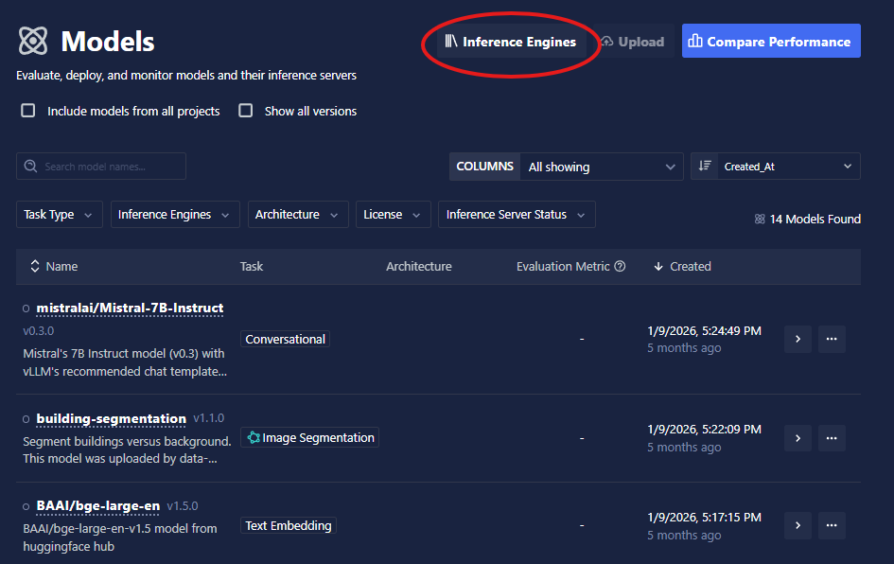
Task: Open BAAI/bge-large-en model link
Action: pyautogui.click(x=98, y=506)
